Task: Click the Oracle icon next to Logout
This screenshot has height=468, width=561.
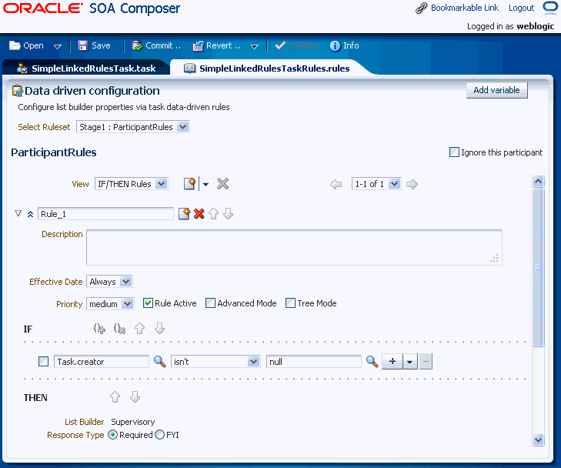Action: pos(550,8)
